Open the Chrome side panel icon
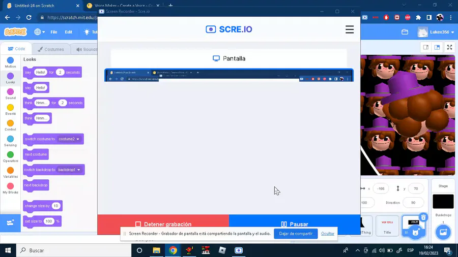This screenshot has height=257, width=458. pos(429,17)
